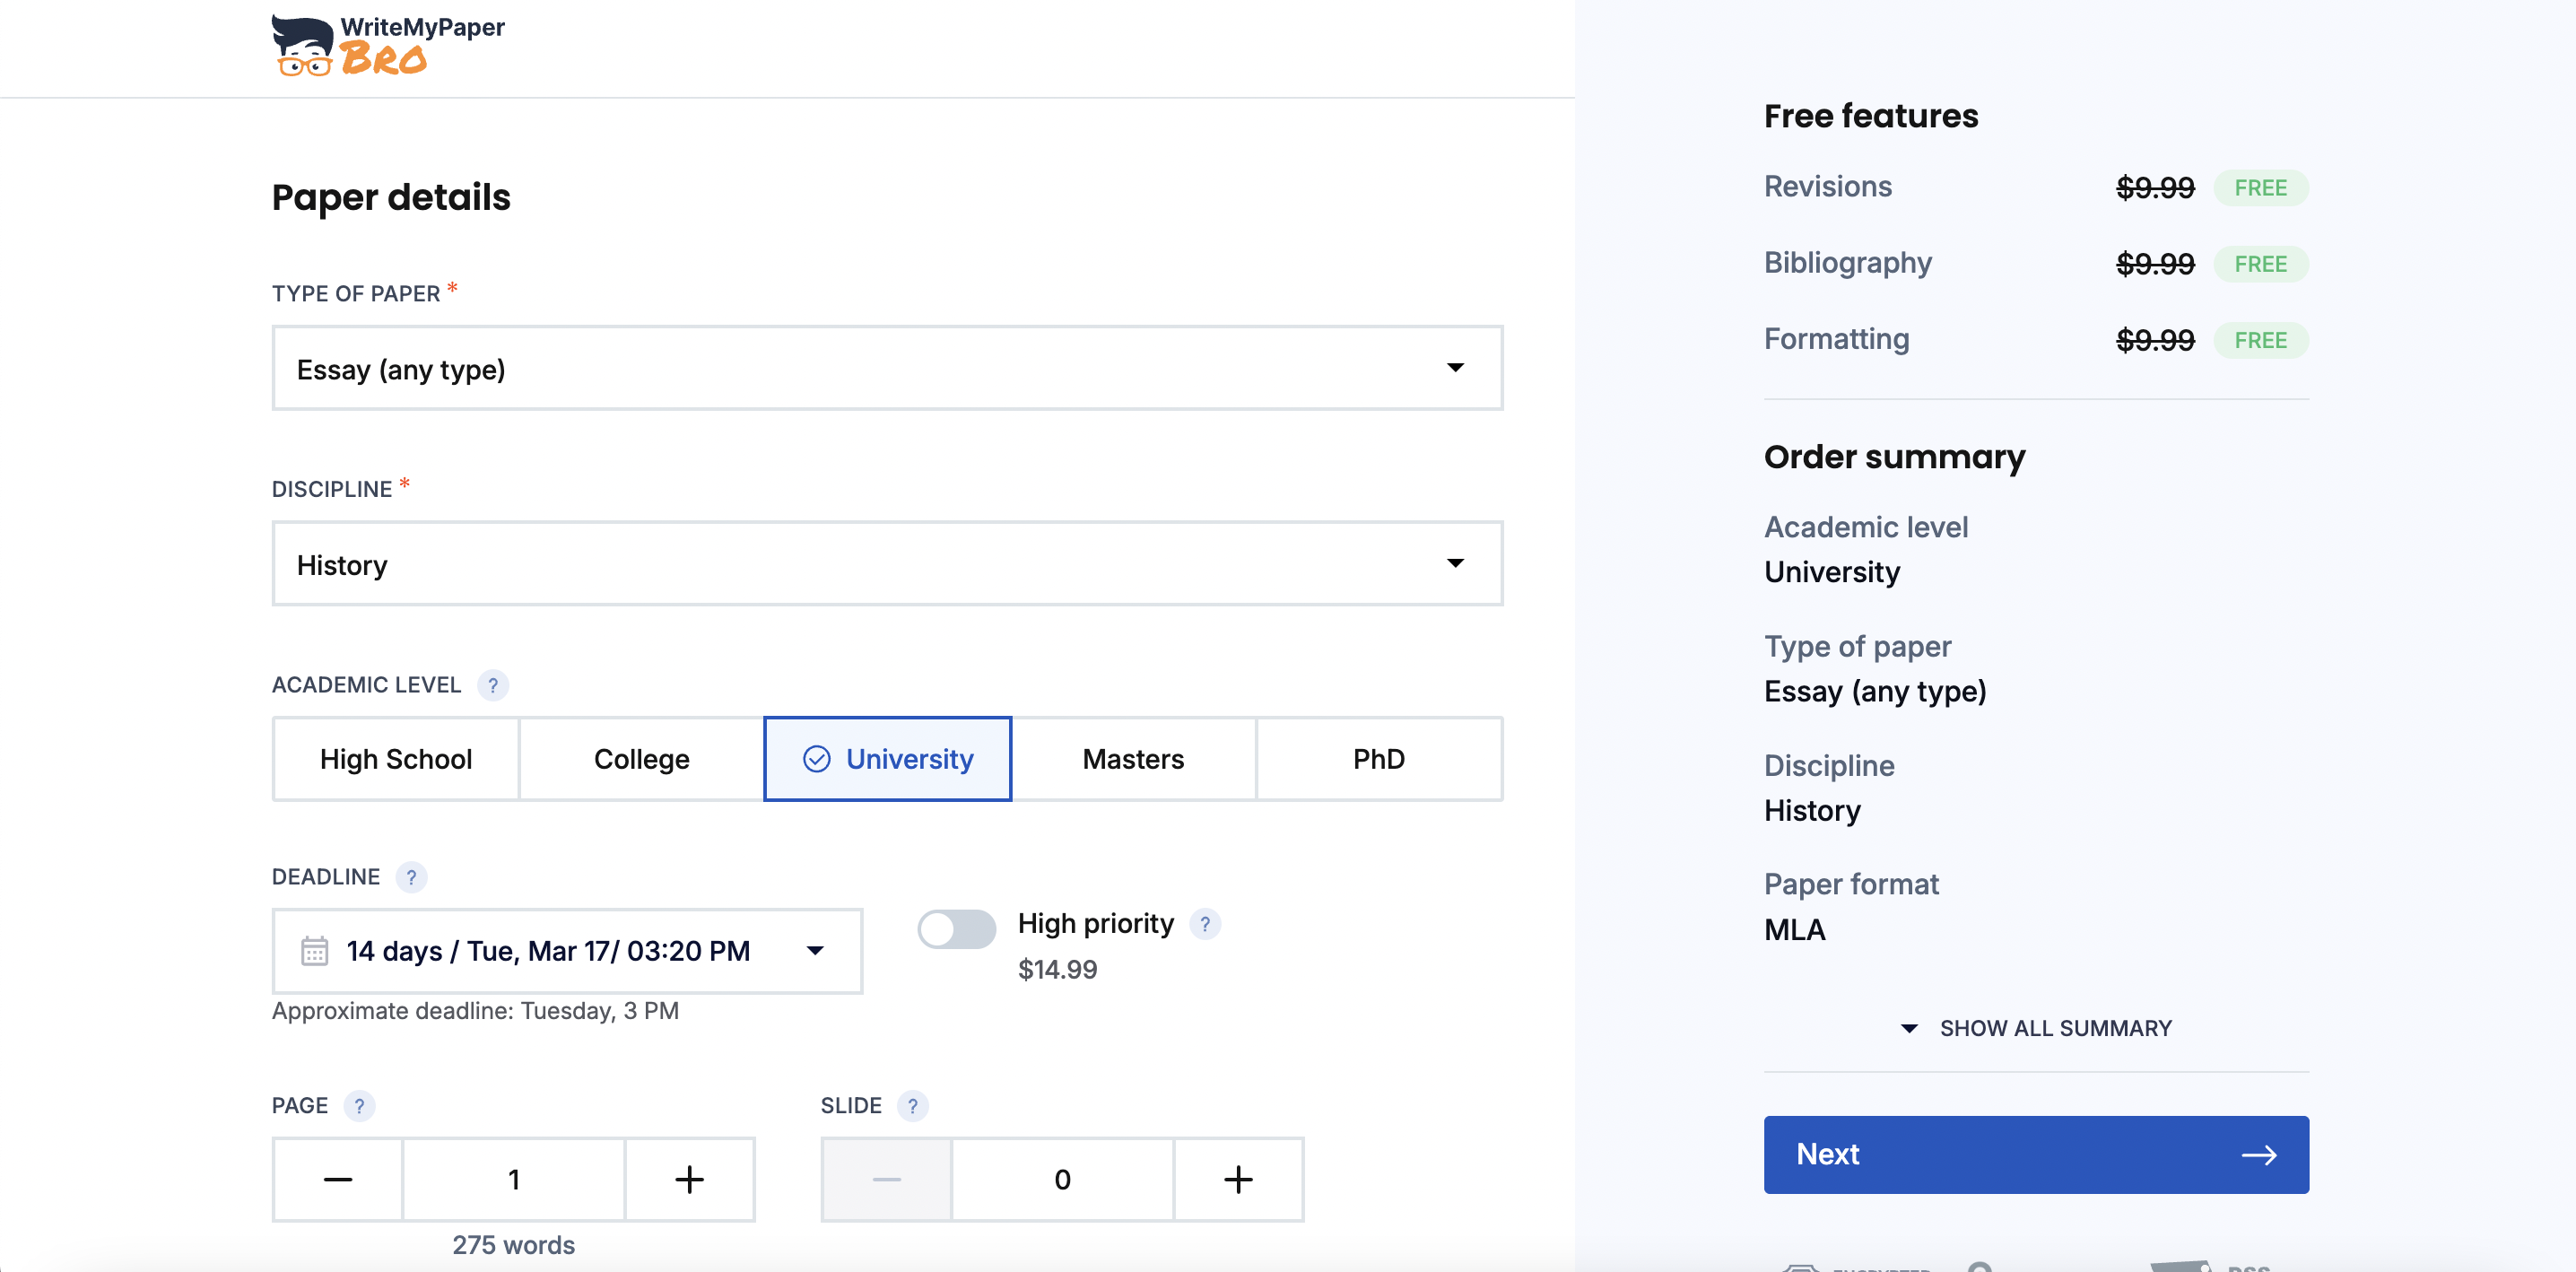Screen dimensions: 2576x1272
Task: Open the deadline date dropdown
Action: coord(567,951)
